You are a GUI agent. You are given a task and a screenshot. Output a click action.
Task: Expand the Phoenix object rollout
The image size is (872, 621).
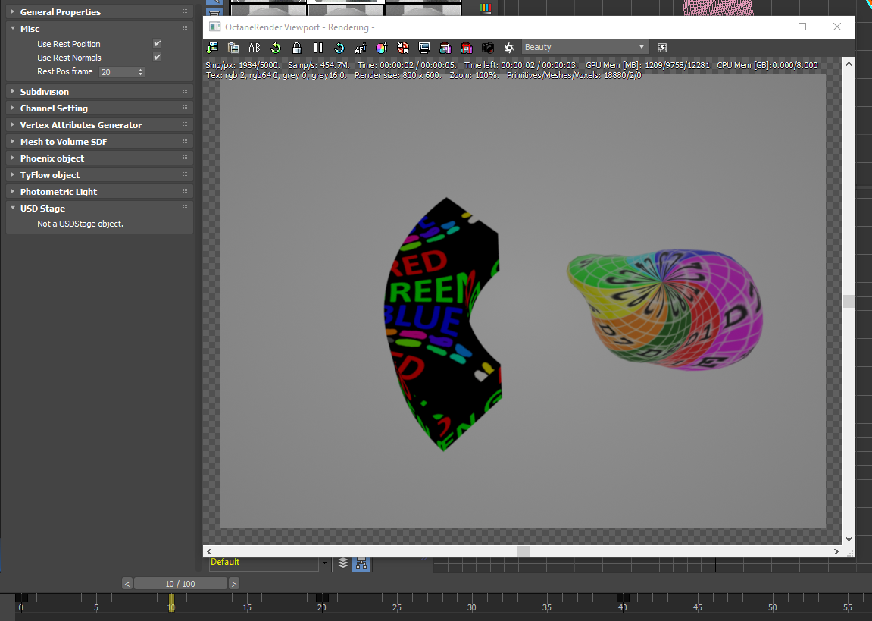pos(99,158)
